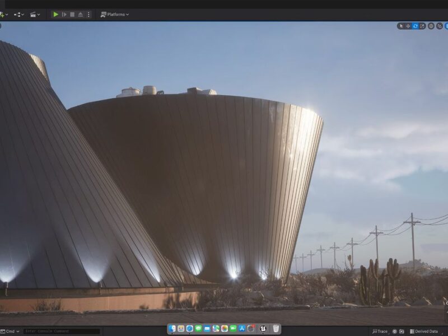Open Messages from the dock
Image resolution: width=448 pixels, height=336 pixels.
(198, 329)
